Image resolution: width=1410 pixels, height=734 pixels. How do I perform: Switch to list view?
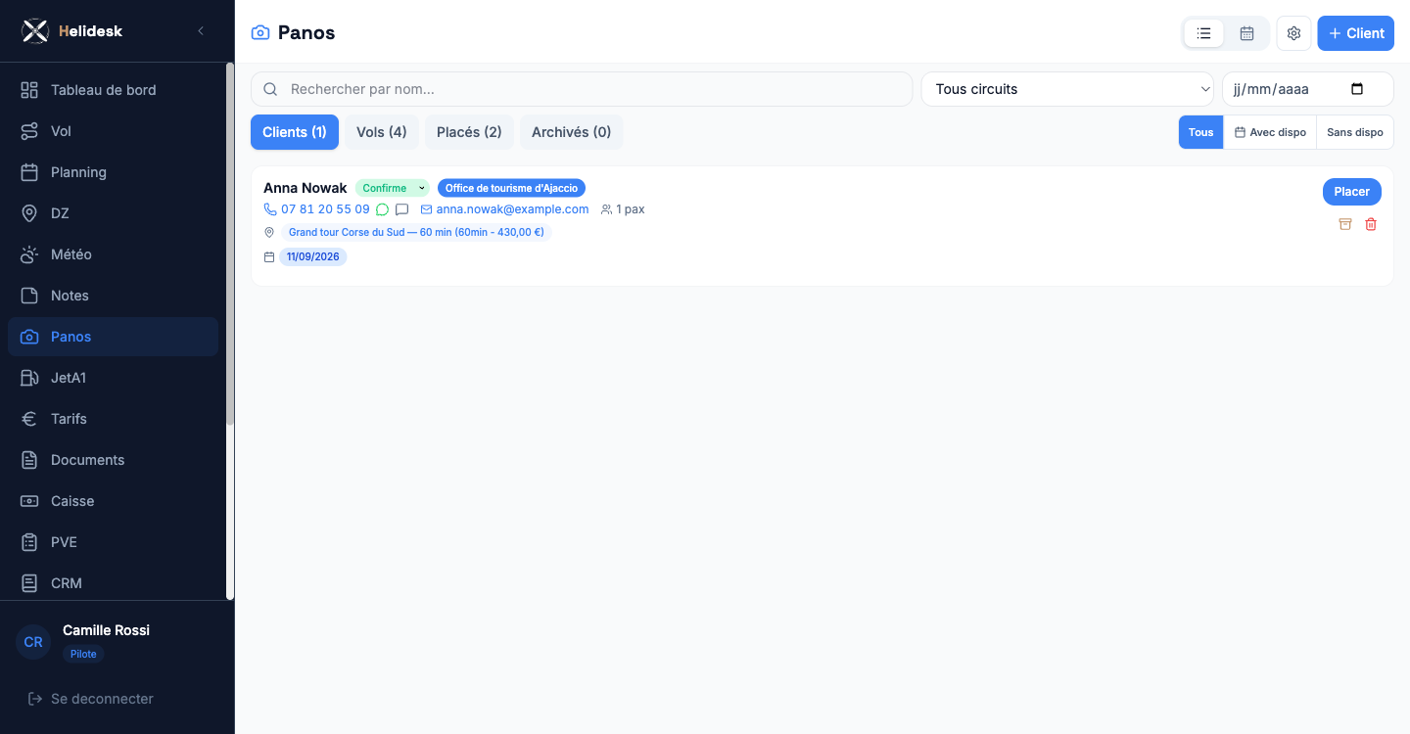pyautogui.click(x=1203, y=33)
